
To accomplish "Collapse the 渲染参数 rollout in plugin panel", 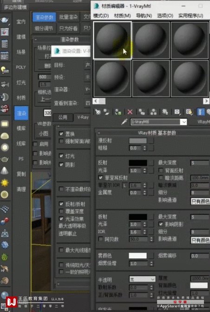I will point(62,40).
